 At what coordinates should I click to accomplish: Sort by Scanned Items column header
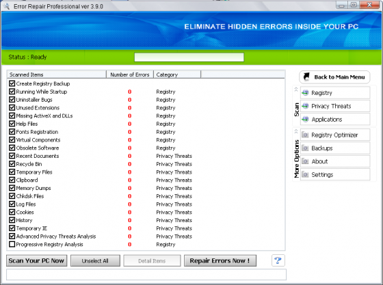[x=57, y=74]
